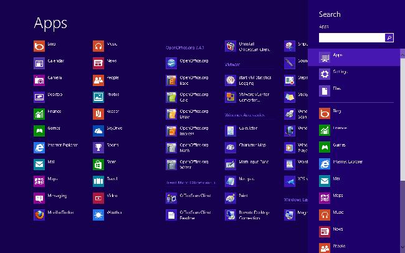The width and height of the screenshot is (405, 253).
Task: Open Remote Desktop Connection
Action: pos(231,215)
